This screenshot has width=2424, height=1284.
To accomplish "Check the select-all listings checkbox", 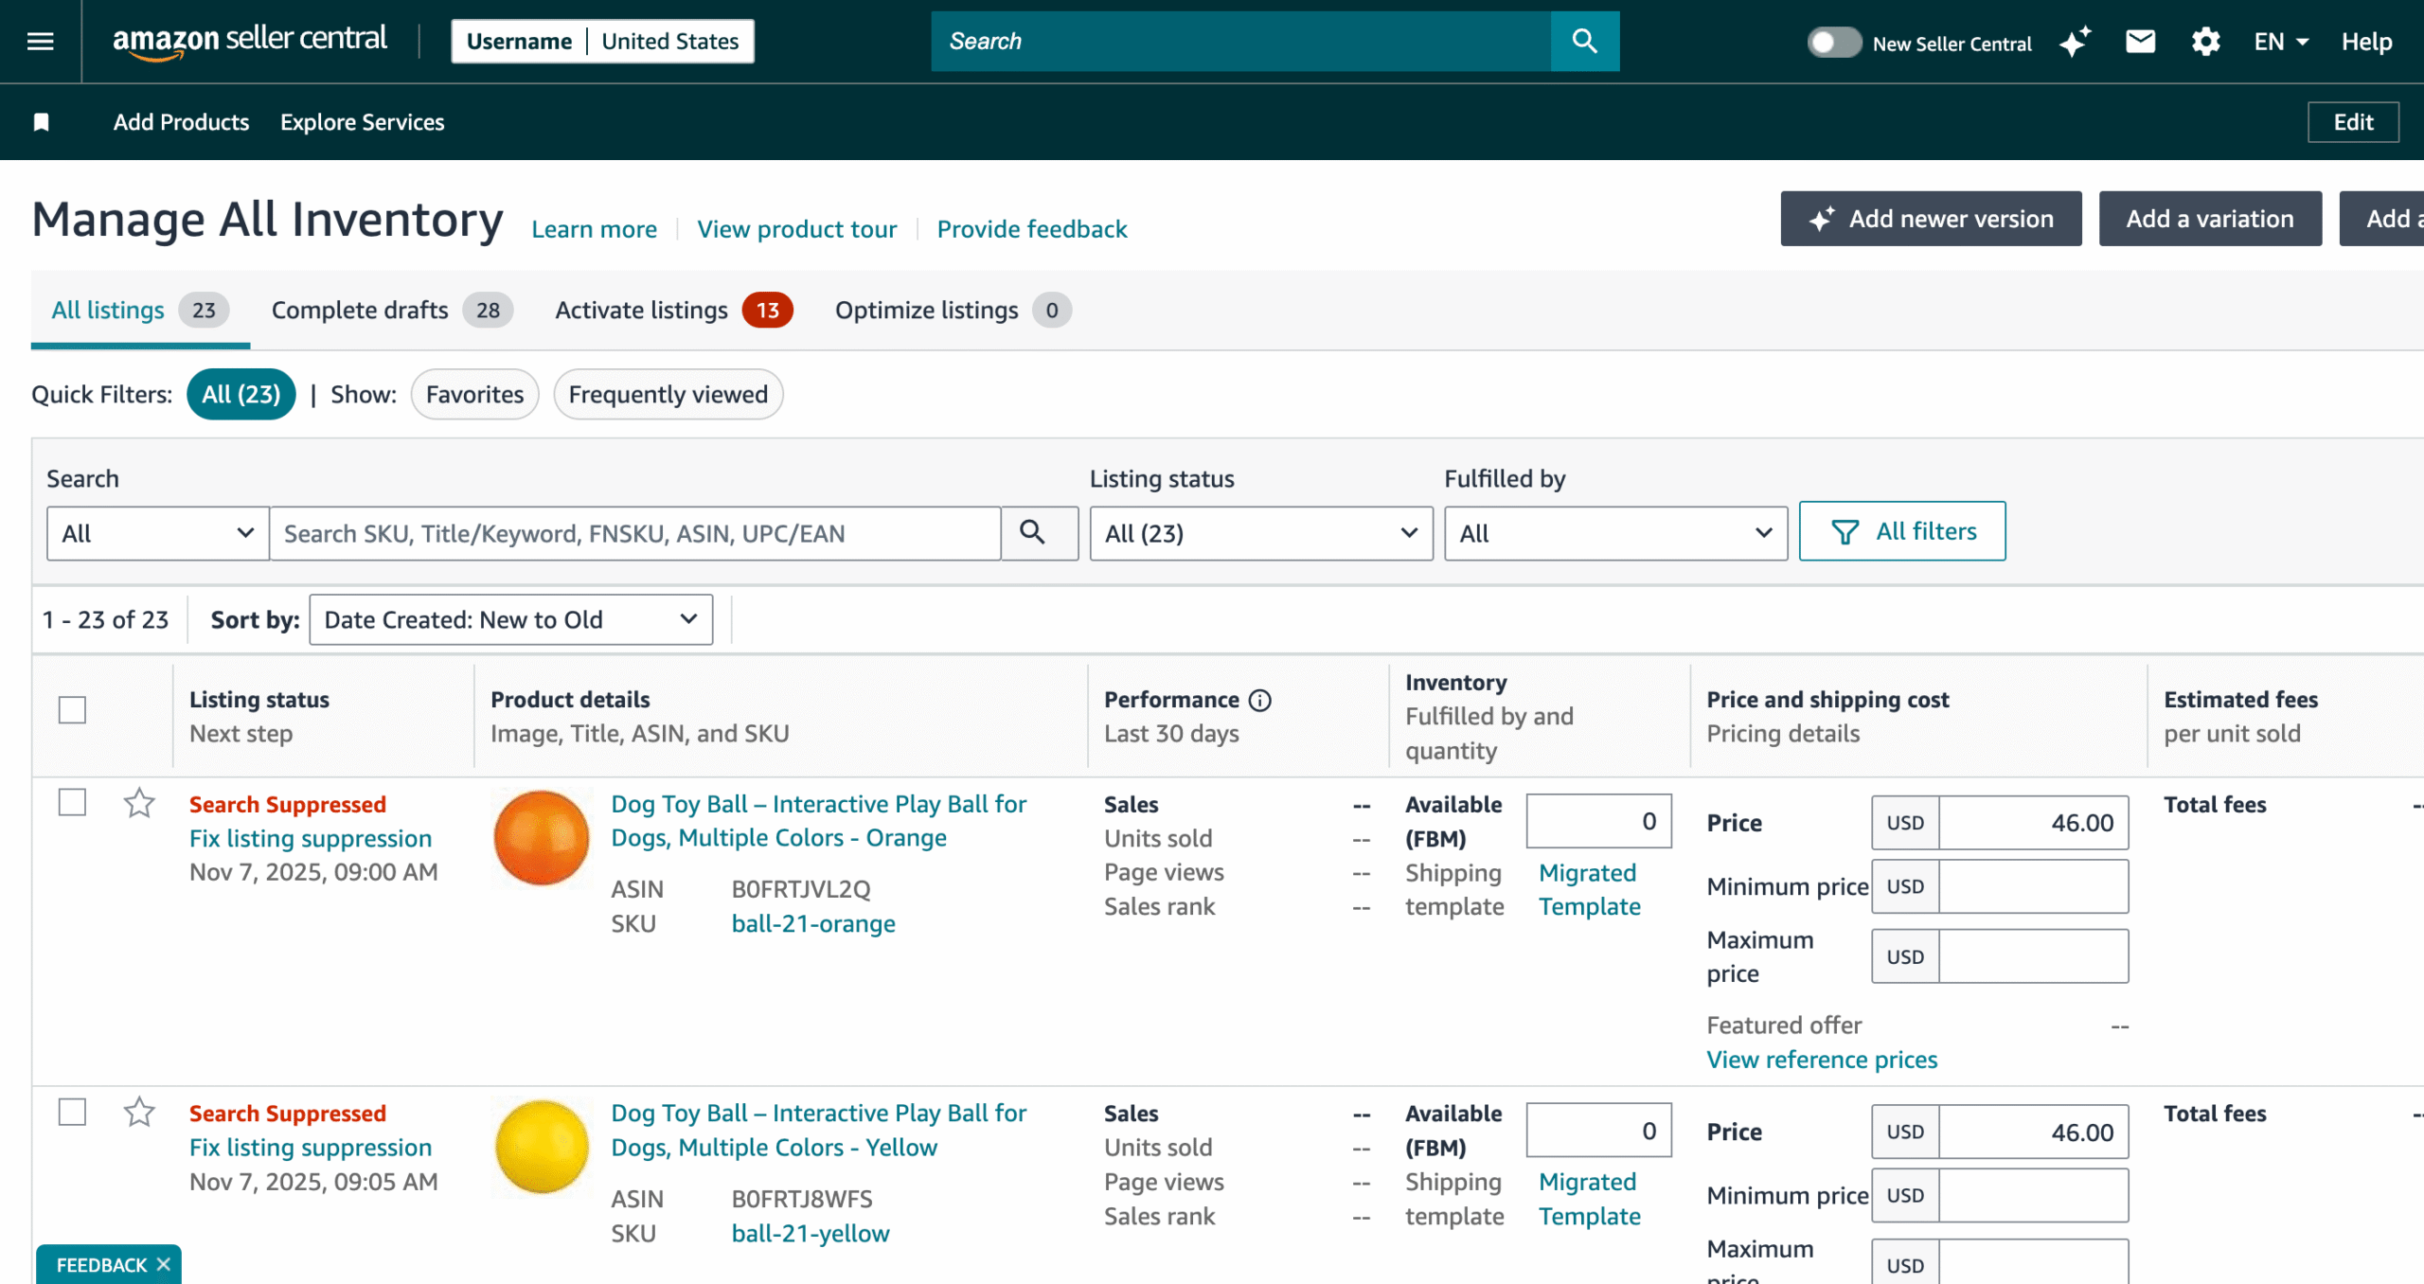I will [72, 710].
